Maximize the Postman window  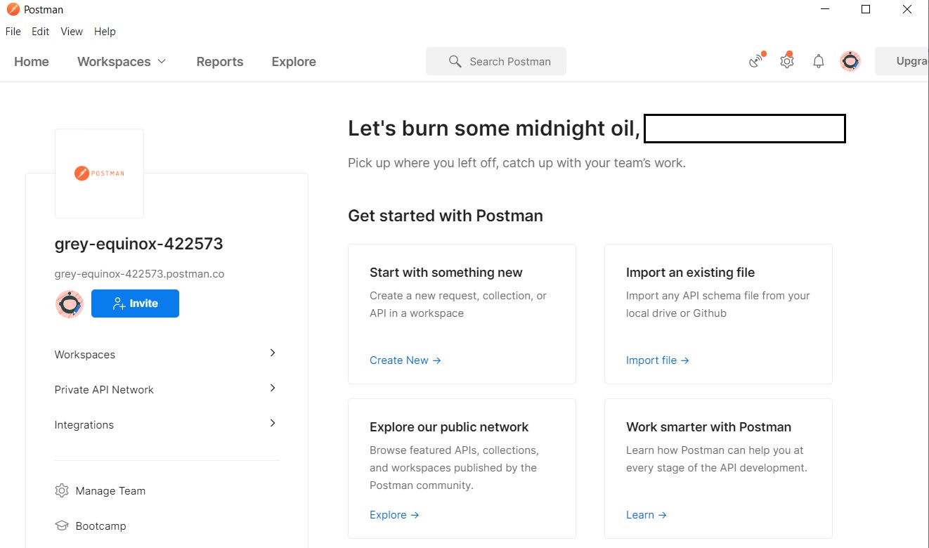tap(866, 10)
